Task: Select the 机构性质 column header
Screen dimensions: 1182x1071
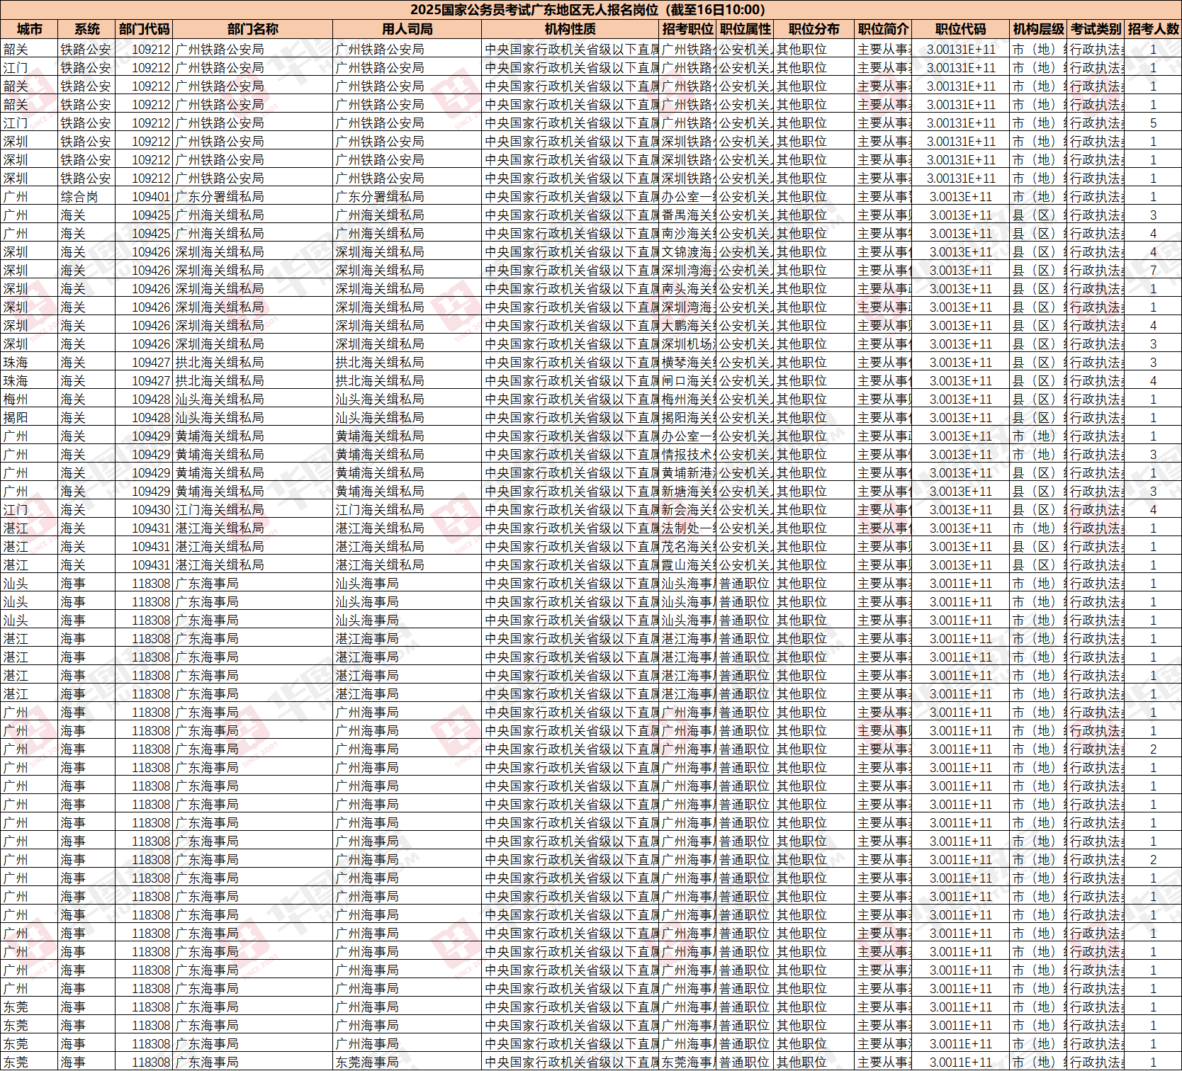Action: click(570, 29)
